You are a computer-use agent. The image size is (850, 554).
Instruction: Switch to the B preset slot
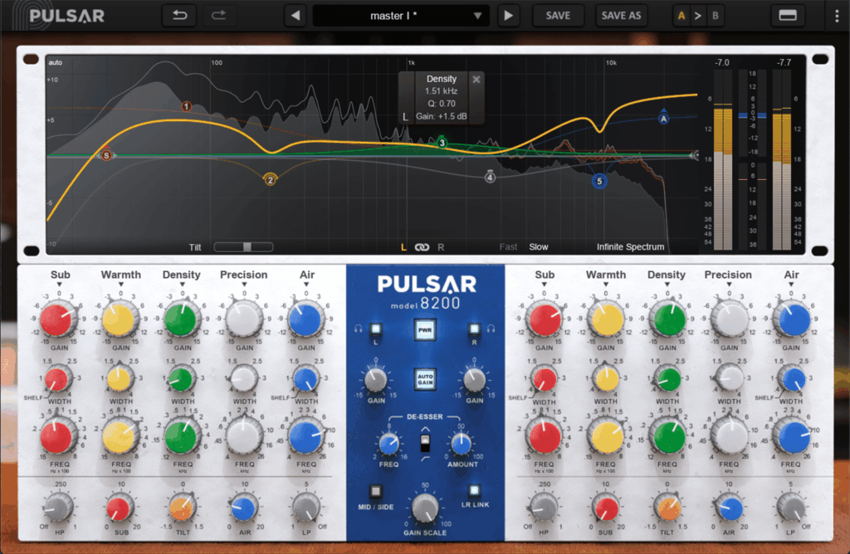714,15
